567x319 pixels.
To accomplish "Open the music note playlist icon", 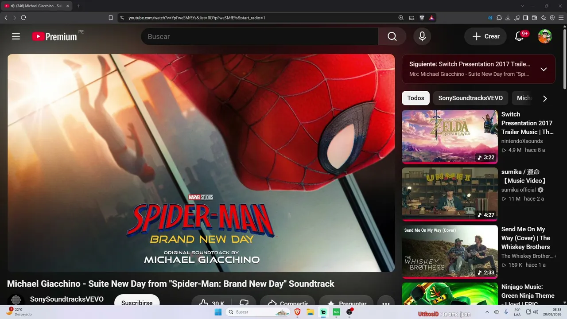I will coord(517,18).
